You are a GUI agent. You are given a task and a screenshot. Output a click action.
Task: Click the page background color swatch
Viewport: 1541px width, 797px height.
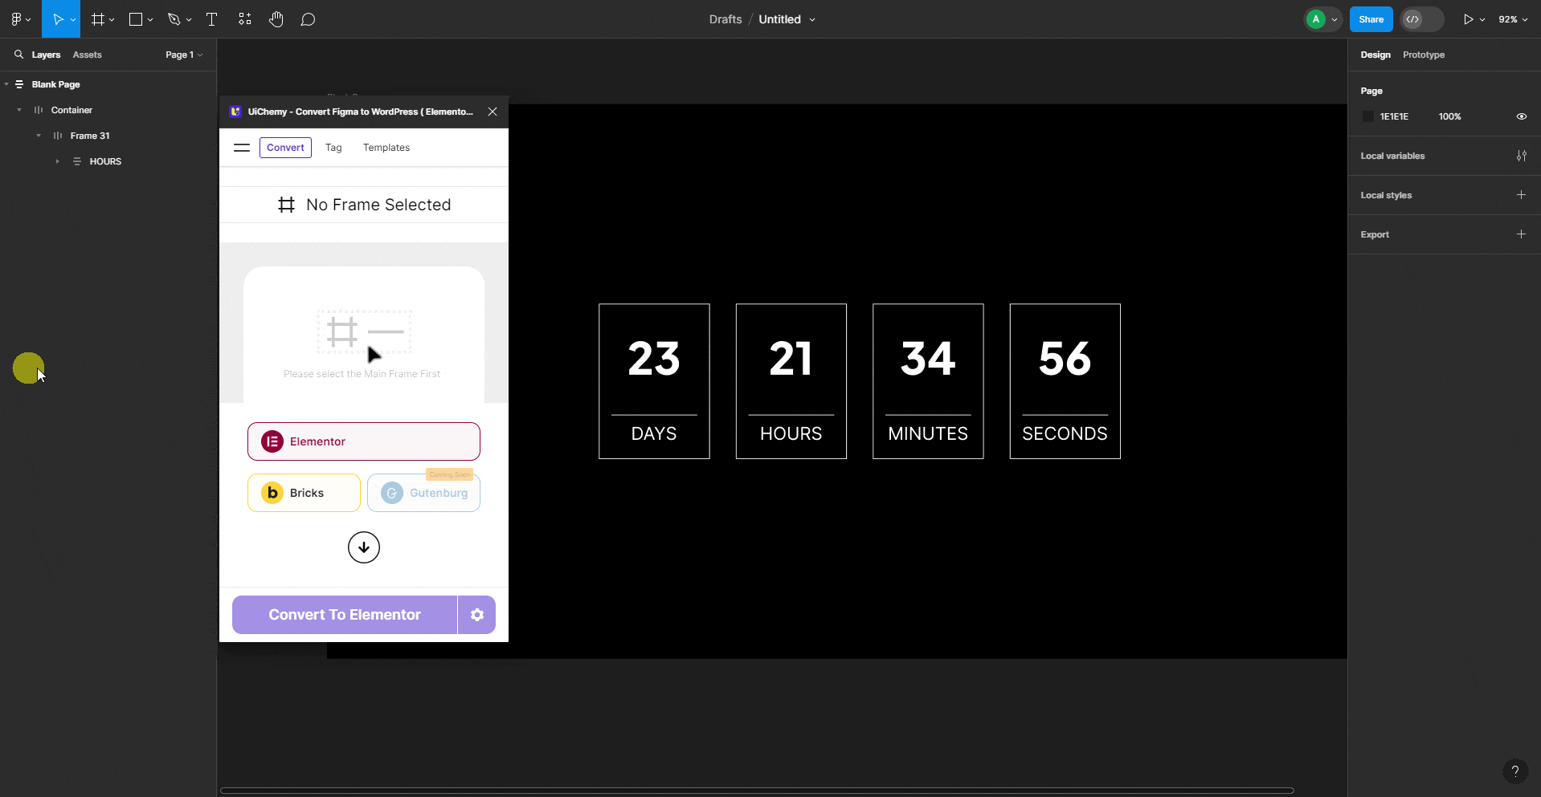(1368, 116)
